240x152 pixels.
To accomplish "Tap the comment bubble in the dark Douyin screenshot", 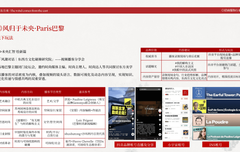I will click(x=160, y=120).
